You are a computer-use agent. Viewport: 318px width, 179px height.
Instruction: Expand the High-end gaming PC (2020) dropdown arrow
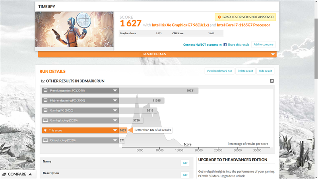[x=115, y=101]
